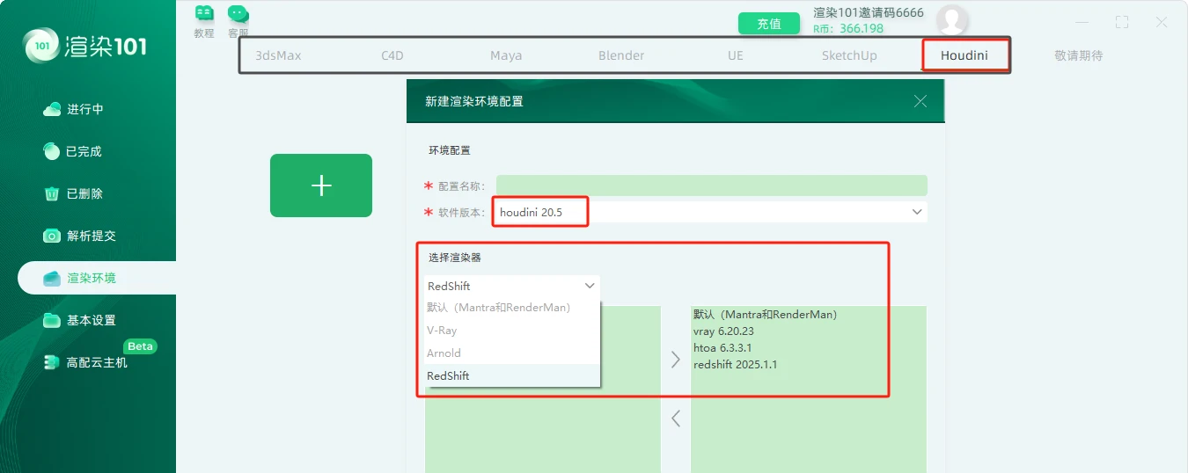Switch to the SketchUp tab
The image size is (1188, 473).
[849, 55]
